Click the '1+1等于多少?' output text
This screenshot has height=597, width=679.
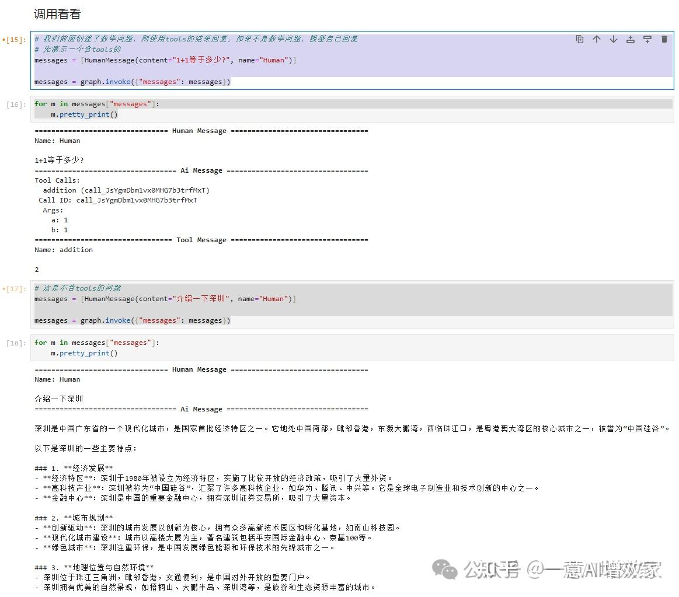tap(60, 160)
